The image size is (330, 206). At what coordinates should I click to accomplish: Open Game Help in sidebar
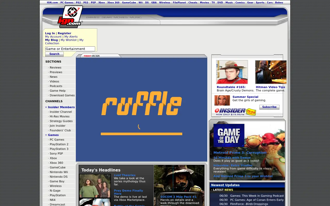pos(57,91)
